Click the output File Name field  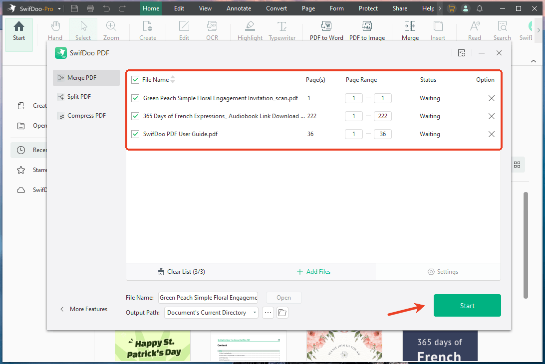pos(208,298)
